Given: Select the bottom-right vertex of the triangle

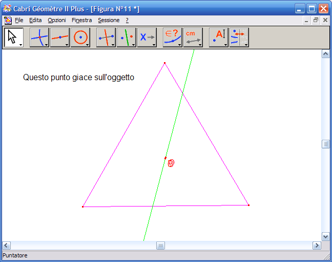Looking at the screenshot, I should [248, 205].
